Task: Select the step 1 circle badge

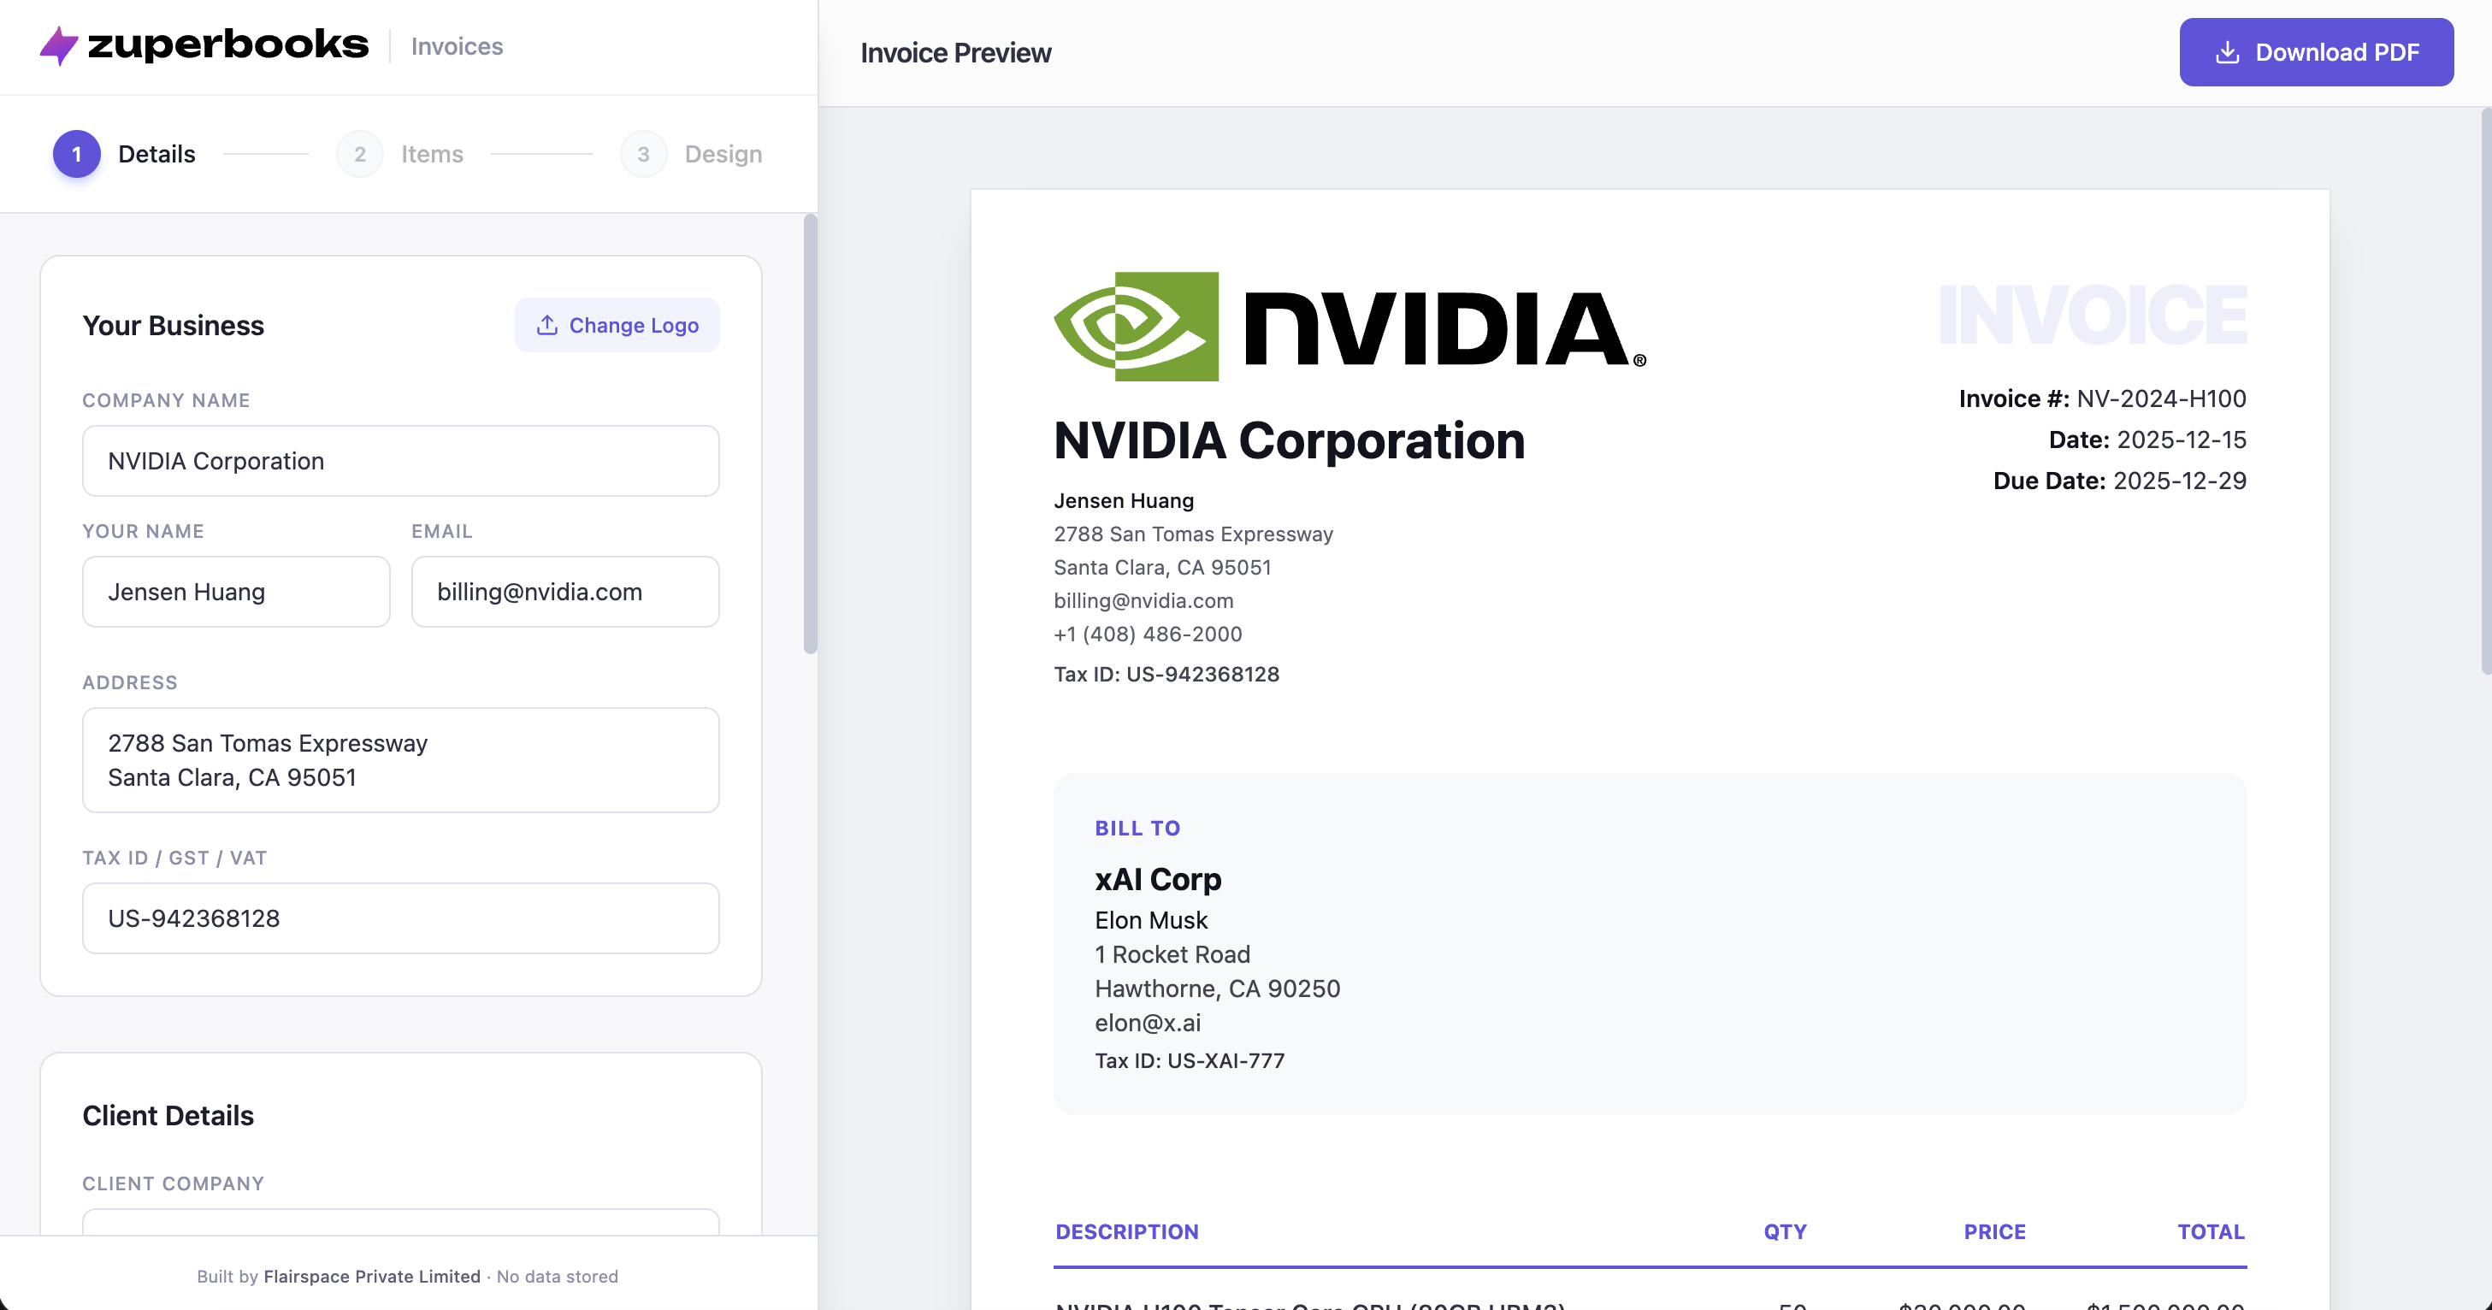Action: point(76,153)
